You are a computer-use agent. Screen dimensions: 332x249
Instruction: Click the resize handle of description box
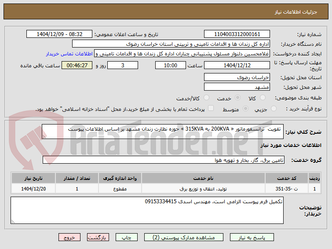(x=44, y=137)
